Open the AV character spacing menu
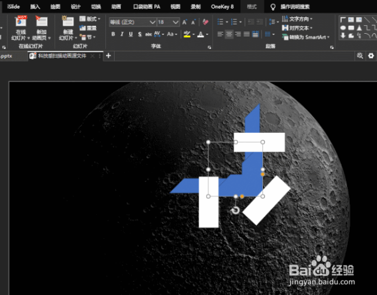Image resolution: width=377 pixels, height=295 pixels. tap(159, 34)
